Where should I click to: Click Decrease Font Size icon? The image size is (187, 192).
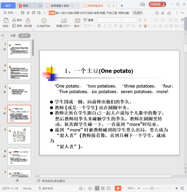pos(145,20)
